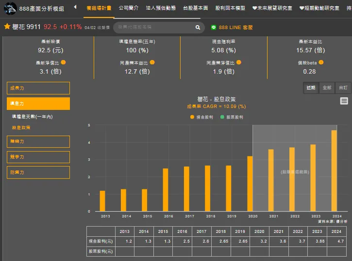352x261 pixels.
Task: Open the 養雞場計畫 tab
Action: [x=99, y=8]
